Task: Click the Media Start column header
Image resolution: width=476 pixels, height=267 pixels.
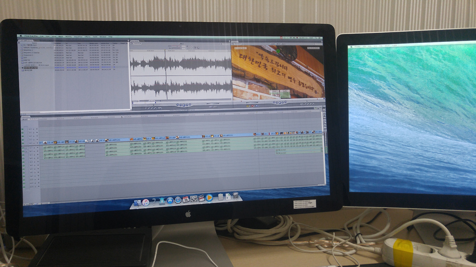Action: [x=94, y=43]
